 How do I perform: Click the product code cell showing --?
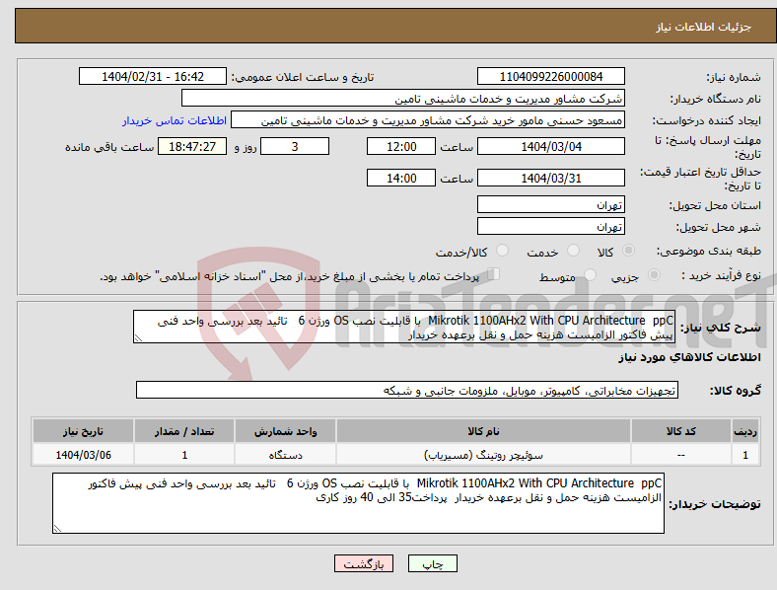[x=681, y=455]
